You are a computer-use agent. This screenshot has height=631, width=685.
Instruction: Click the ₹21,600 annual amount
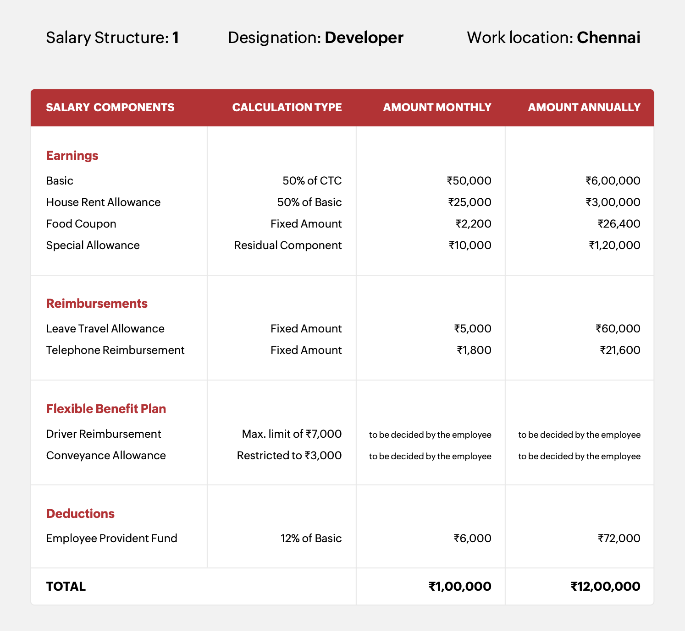620,350
